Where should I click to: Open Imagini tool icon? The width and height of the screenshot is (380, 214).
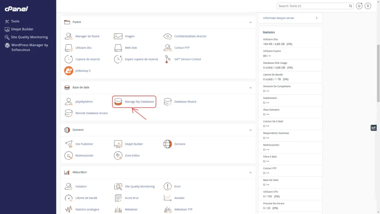[x=118, y=36]
